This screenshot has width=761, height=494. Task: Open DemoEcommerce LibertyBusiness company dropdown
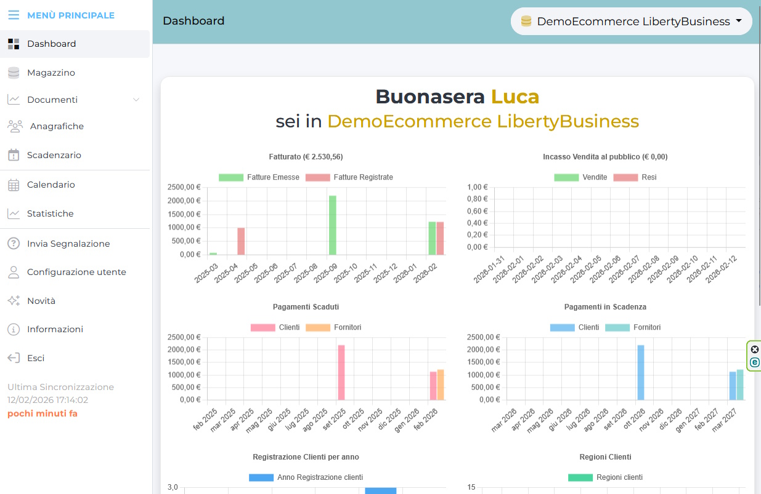(631, 22)
